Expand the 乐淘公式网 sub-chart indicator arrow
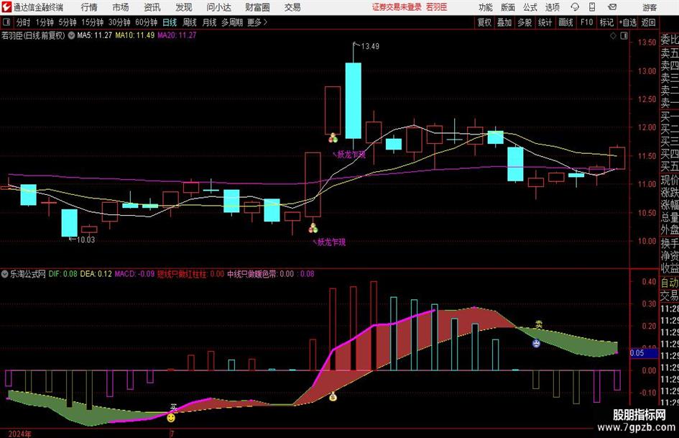This screenshot has height=438, width=679. [5, 274]
